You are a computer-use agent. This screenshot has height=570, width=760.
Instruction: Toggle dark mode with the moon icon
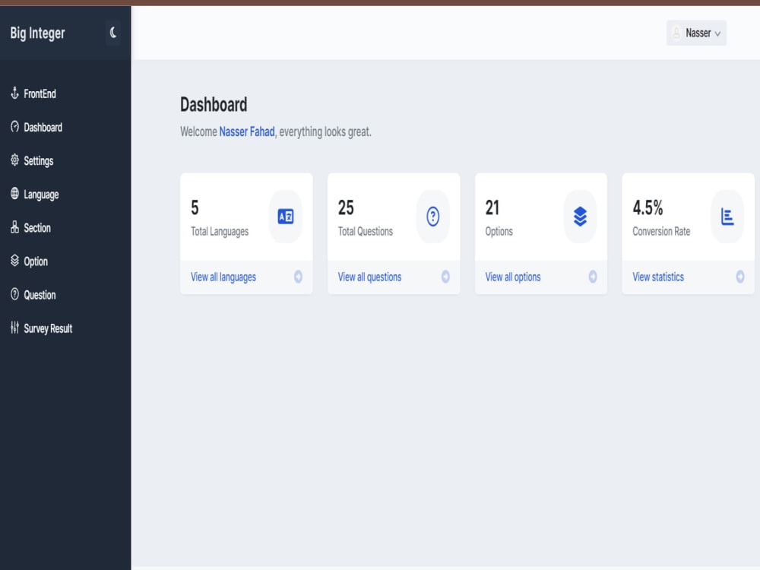pyautogui.click(x=113, y=33)
